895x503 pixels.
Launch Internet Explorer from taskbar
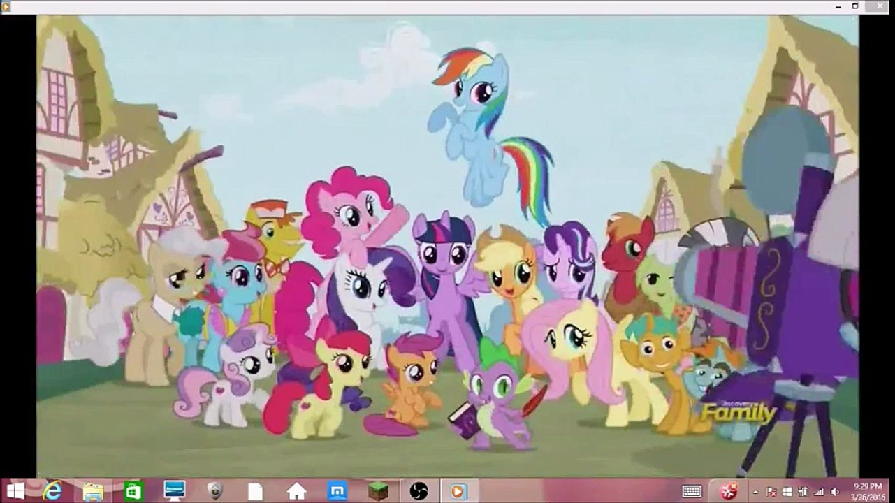[52, 490]
